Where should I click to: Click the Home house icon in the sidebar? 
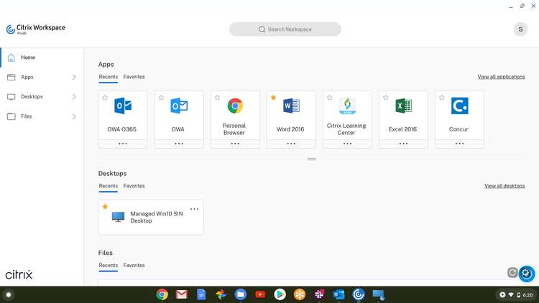tap(11, 57)
